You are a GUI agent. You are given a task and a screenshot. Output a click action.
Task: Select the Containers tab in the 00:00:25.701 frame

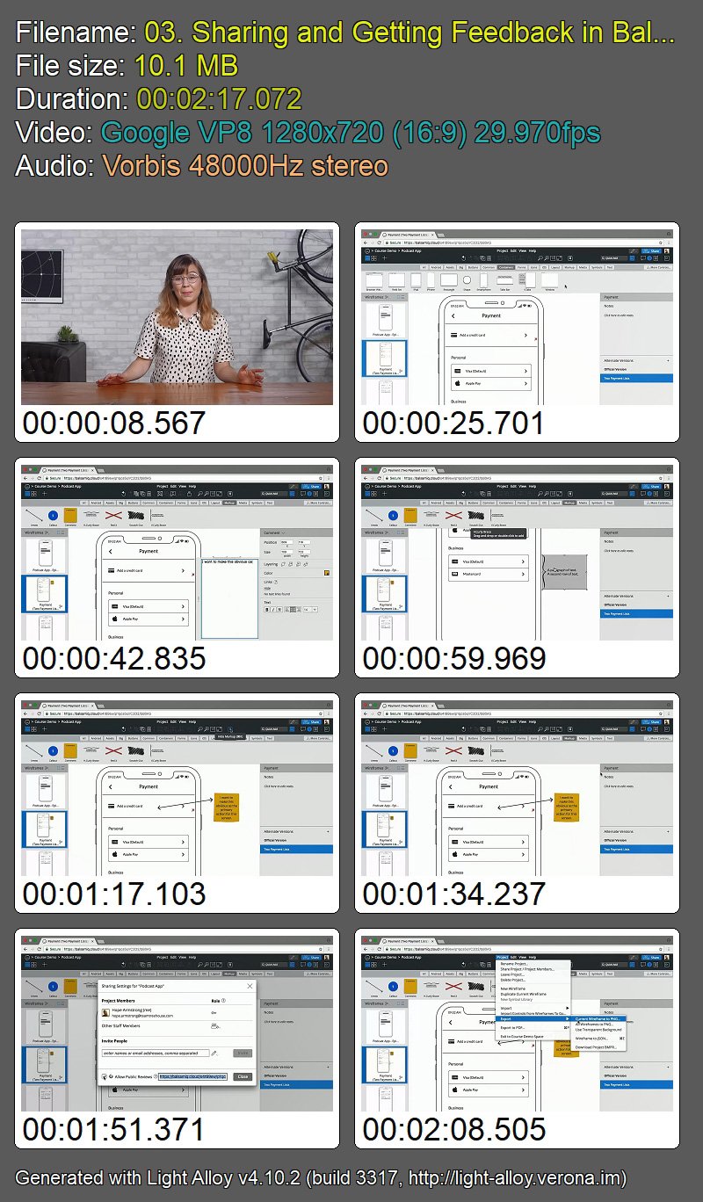click(x=506, y=267)
